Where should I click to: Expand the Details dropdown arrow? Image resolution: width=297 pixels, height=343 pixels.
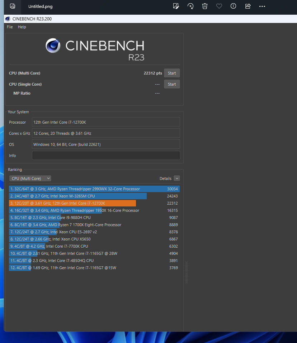tap(177, 178)
